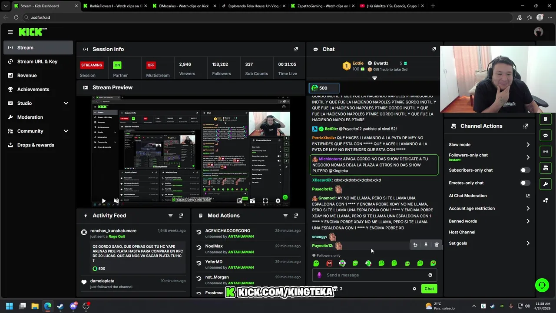Open the stream preview settings gear
556x313 pixels.
click(x=278, y=201)
